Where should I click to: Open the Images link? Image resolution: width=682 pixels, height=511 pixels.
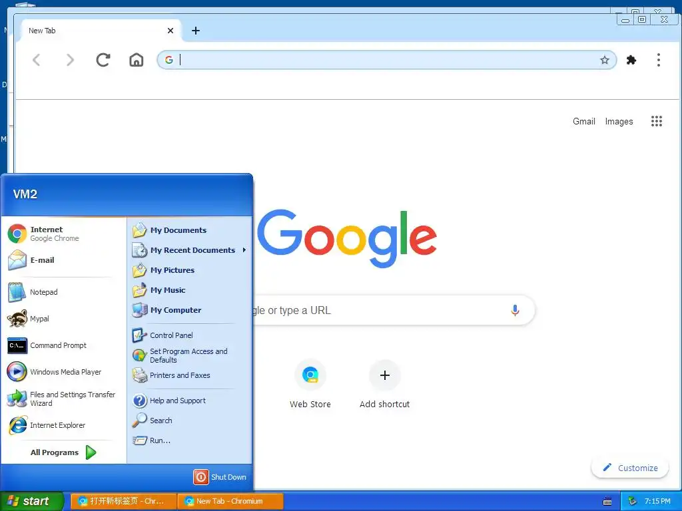[619, 121]
